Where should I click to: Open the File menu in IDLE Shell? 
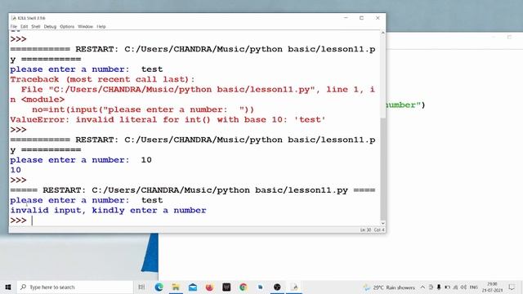click(14, 26)
